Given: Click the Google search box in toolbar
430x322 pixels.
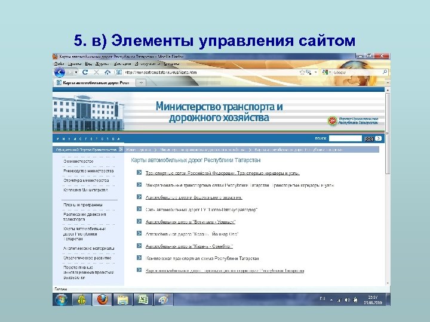Looking at the screenshot, I should tap(357, 72).
